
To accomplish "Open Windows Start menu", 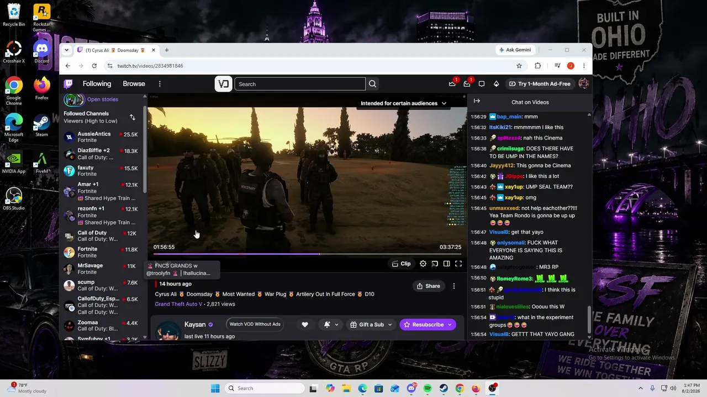I will click(215, 388).
